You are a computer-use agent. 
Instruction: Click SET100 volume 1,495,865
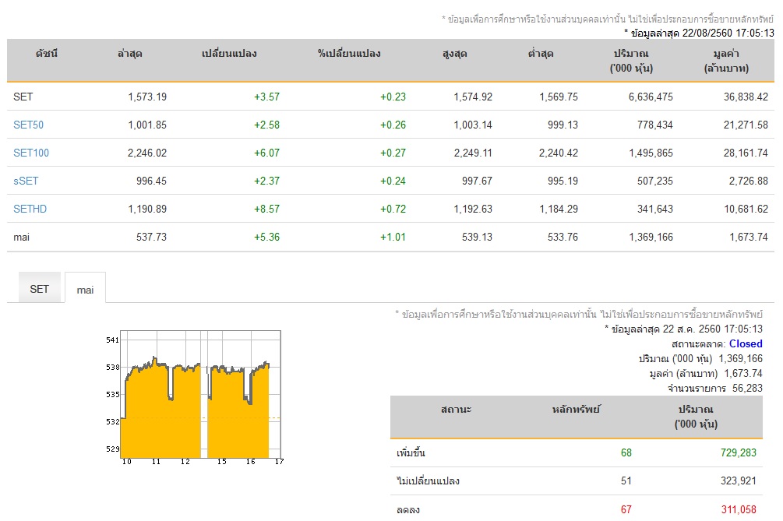click(651, 153)
